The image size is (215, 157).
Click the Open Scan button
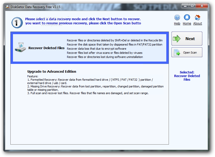tap(187, 52)
